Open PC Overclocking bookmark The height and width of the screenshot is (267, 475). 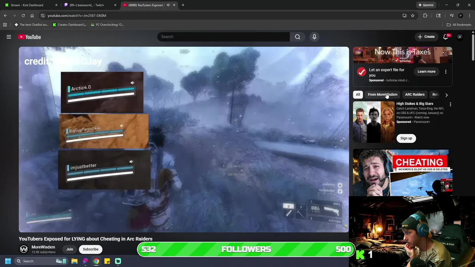click(107, 24)
